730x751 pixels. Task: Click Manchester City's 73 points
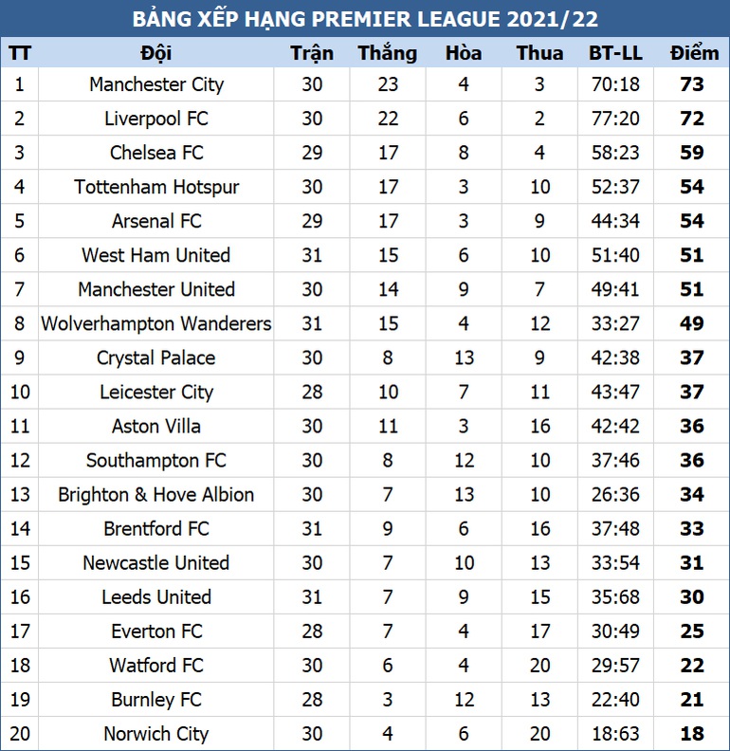point(693,84)
